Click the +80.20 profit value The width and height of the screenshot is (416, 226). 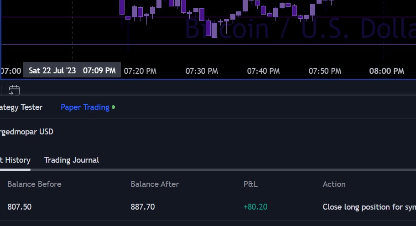pyautogui.click(x=255, y=207)
